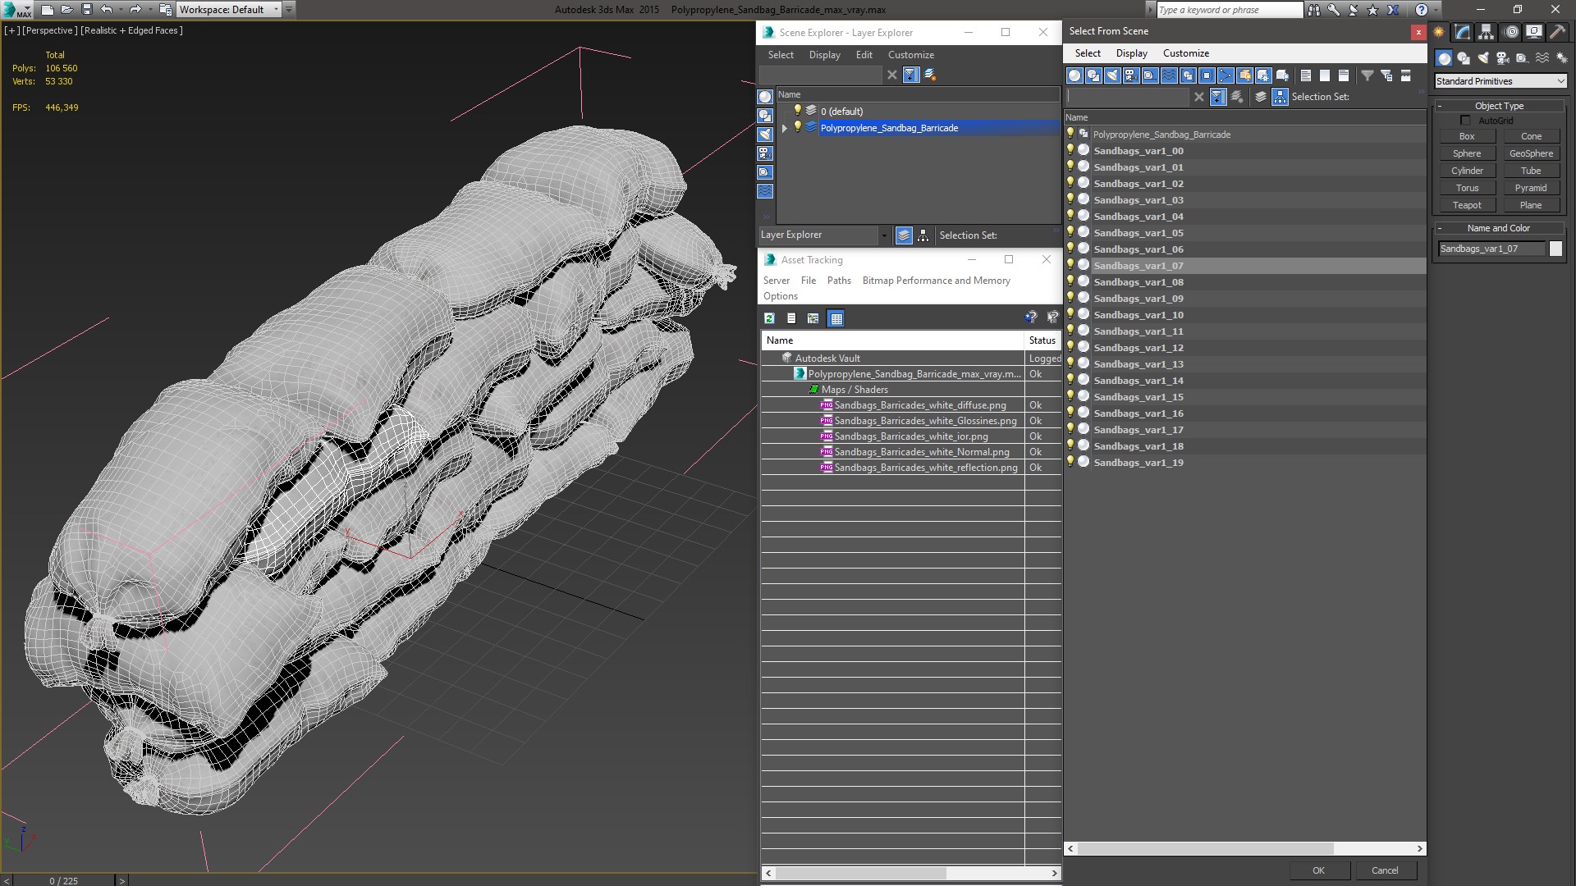Open Edit menu in Scene Explorer
The image size is (1576, 886).
coord(864,55)
